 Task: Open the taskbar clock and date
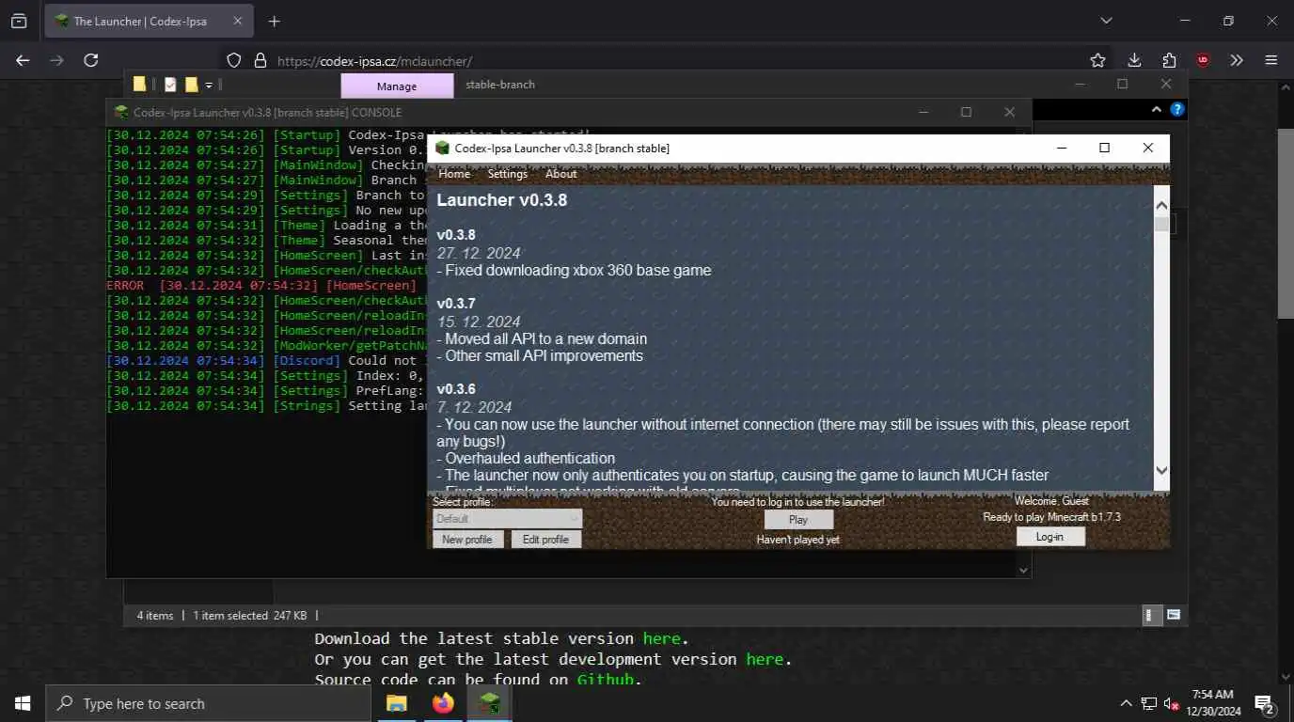coord(1213,703)
